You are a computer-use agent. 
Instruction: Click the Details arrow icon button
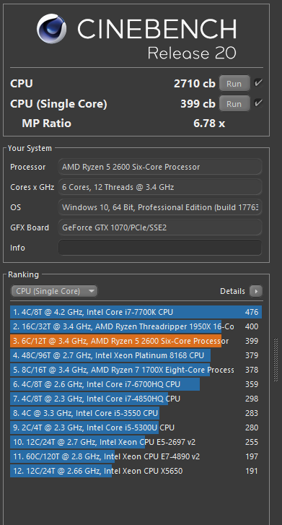(x=256, y=291)
